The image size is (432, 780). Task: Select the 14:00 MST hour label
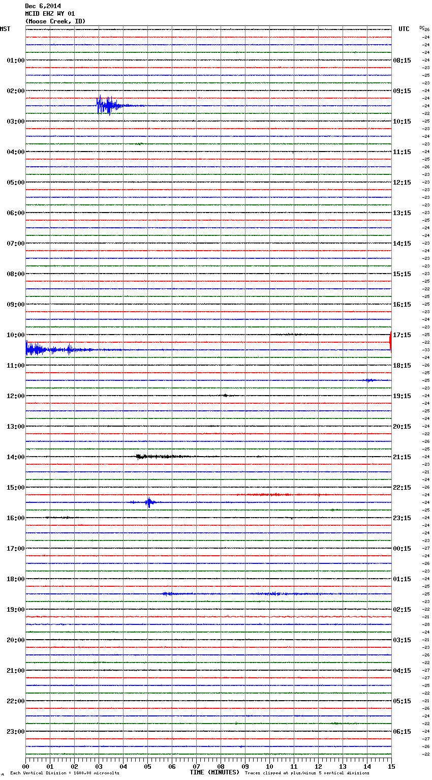click(x=16, y=457)
